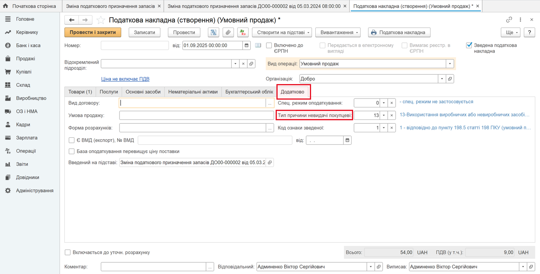Show Дт/Кт postings icon in toolbar
The width and height of the screenshot is (540, 274).
tap(243, 32)
